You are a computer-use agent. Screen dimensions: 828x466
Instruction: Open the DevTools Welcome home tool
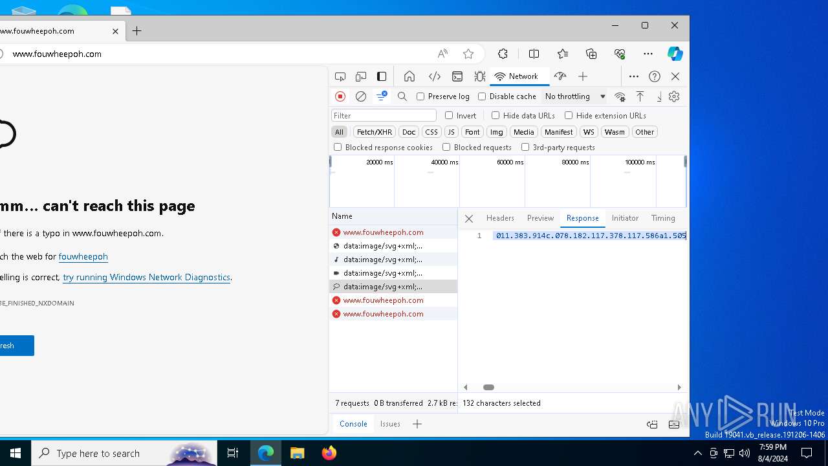click(x=409, y=76)
